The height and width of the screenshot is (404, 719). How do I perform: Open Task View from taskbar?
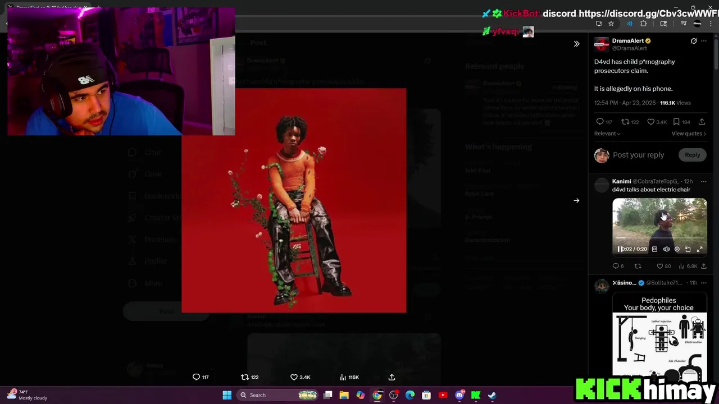point(328,395)
